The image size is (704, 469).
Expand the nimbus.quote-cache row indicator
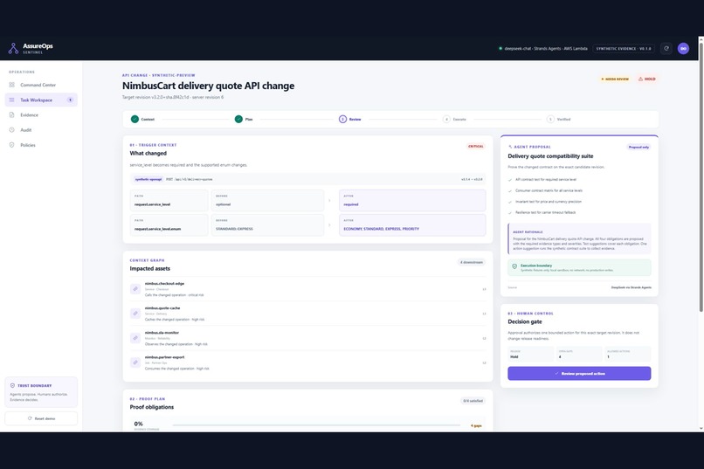coord(484,314)
